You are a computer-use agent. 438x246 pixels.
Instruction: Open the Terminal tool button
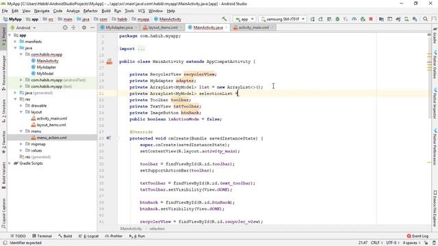pyautogui.click(x=42, y=236)
